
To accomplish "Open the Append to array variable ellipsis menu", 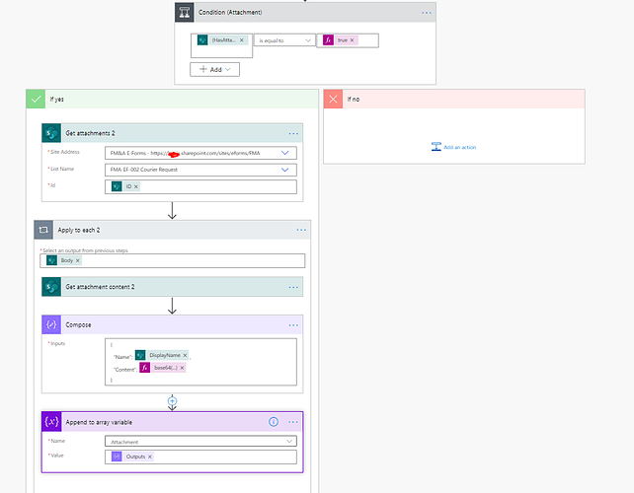I will pos(293,422).
